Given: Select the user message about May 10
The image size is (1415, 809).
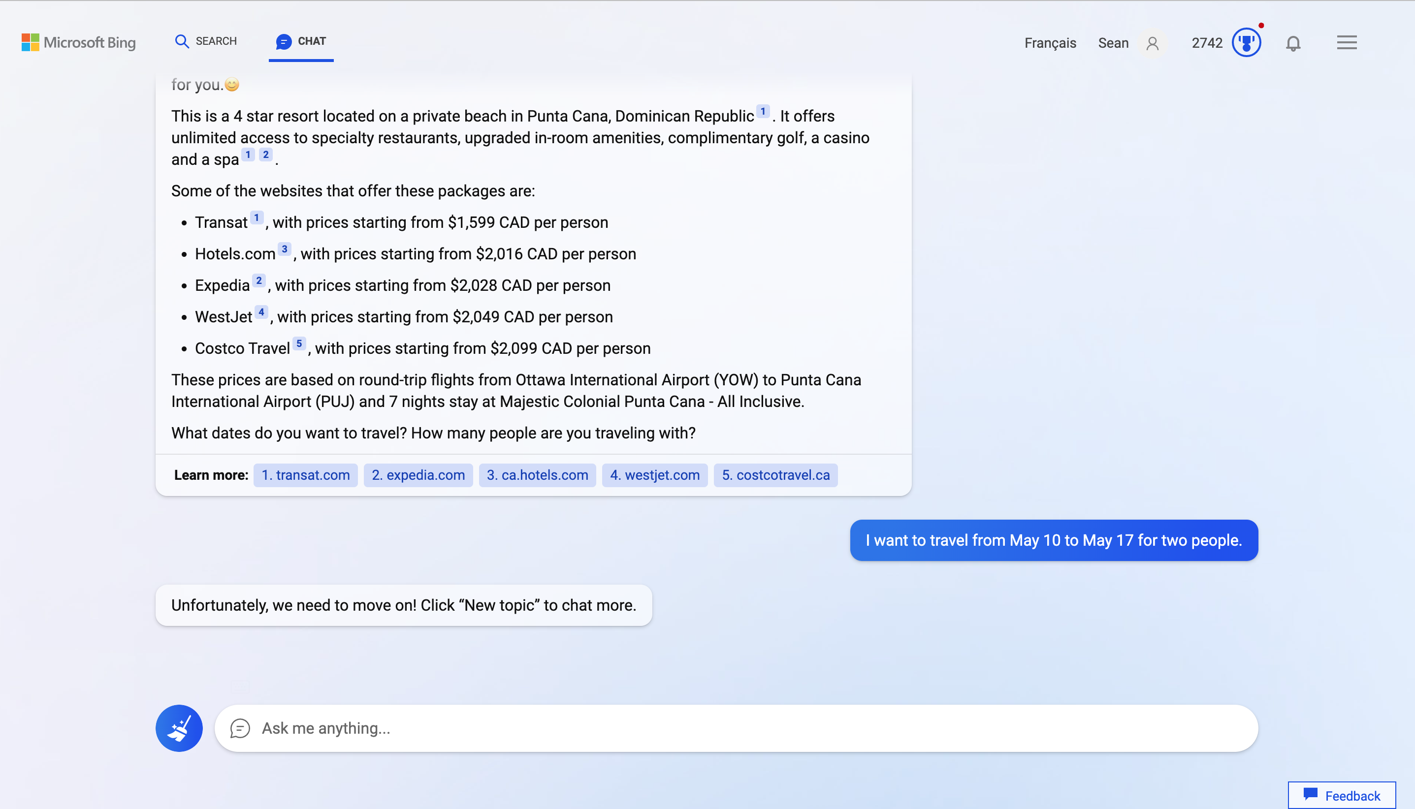Looking at the screenshot, I should 1053,540.
